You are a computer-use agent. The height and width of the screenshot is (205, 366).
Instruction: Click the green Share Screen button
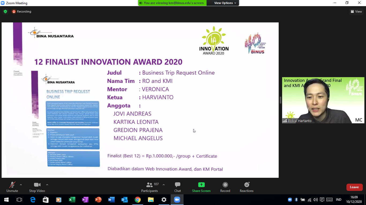(x=201, y=187)
